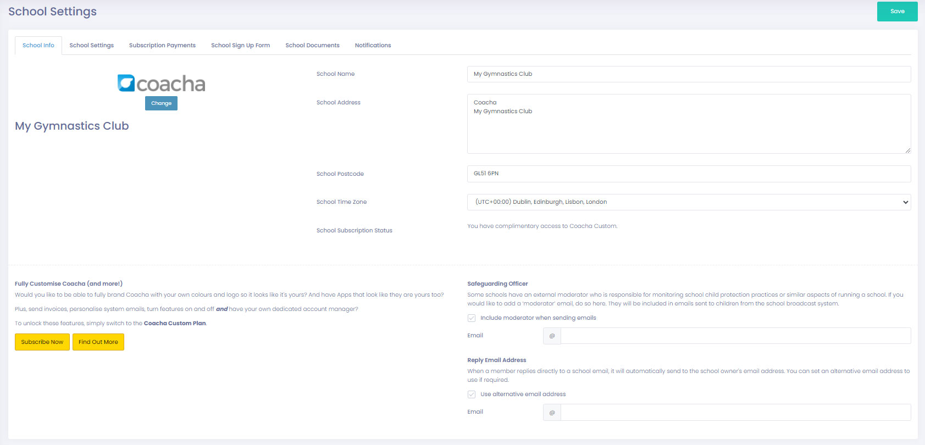The height and width of the screenshot is (445, 925).
Task: Click the Safeguarding Officer email field
Action: (x=735, y=336)
